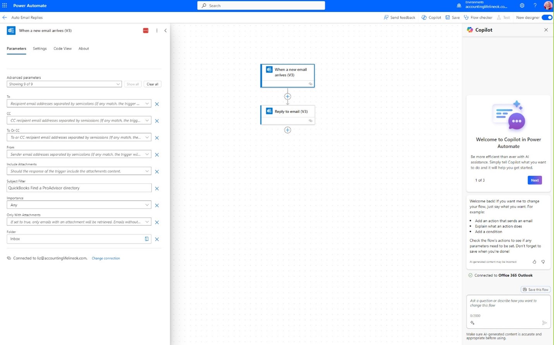Expand the Subject Filter dropdown
The image size is (554, 345).
coord(147,188)
